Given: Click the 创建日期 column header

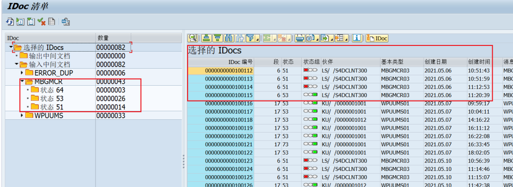Looking at the screenshot, I should 445,62.
